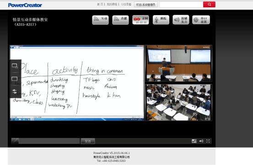Toggle the 互动 interaction button
The height and width of the screenshot is (165, 253).
100,20
